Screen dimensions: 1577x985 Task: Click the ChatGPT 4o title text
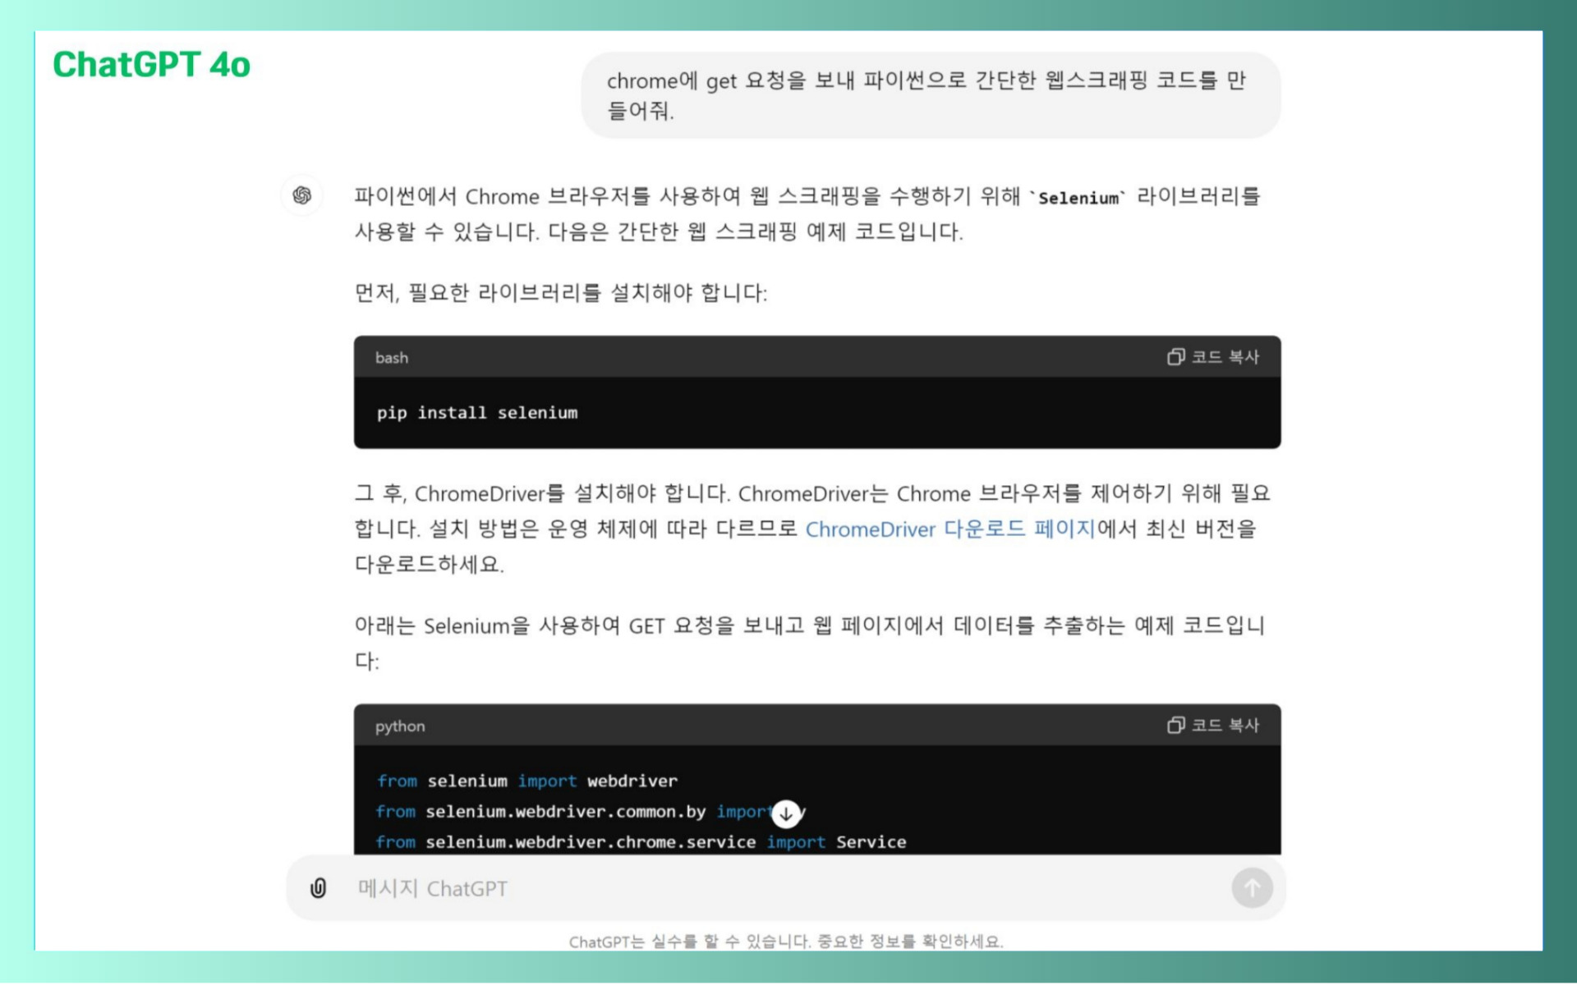152,65
